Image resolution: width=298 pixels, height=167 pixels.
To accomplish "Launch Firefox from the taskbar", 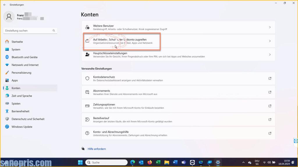I will click(x=150, y=162).
